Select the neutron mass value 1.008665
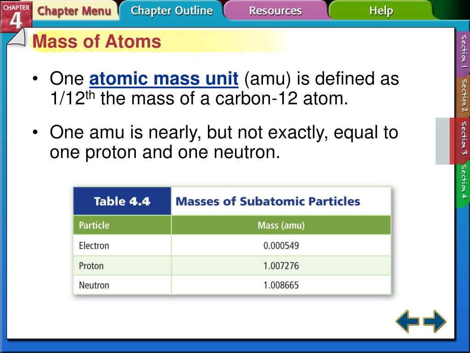 click(281, 285)
